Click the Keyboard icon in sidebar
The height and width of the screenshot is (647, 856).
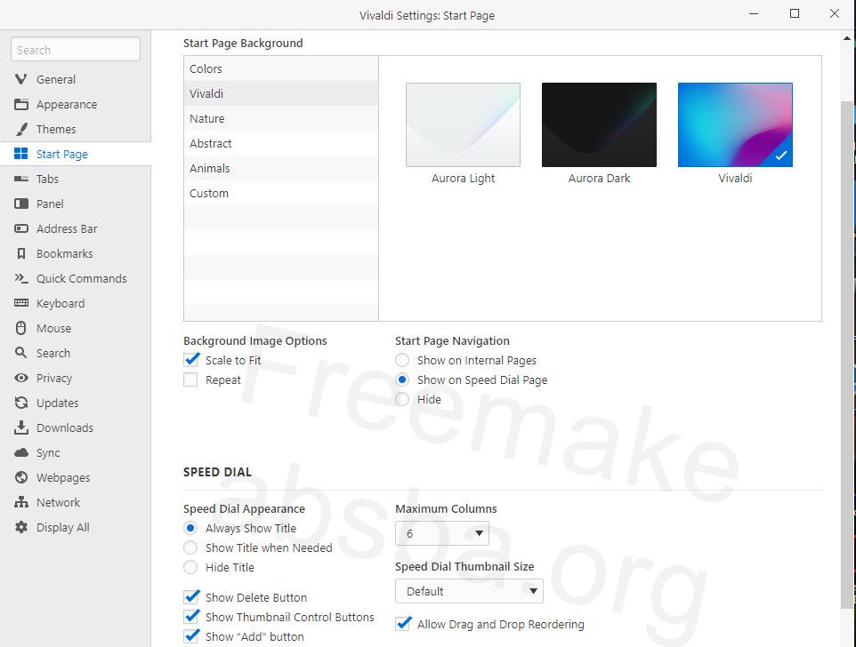tap(20, 303)
